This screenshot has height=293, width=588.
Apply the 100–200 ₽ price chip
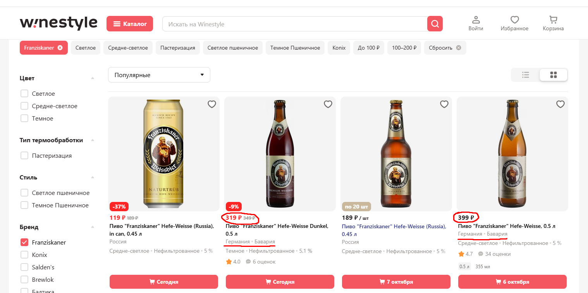pos(404,48)
